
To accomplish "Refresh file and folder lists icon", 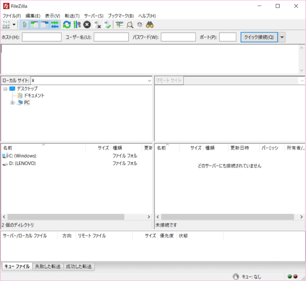I will point(67,25).
